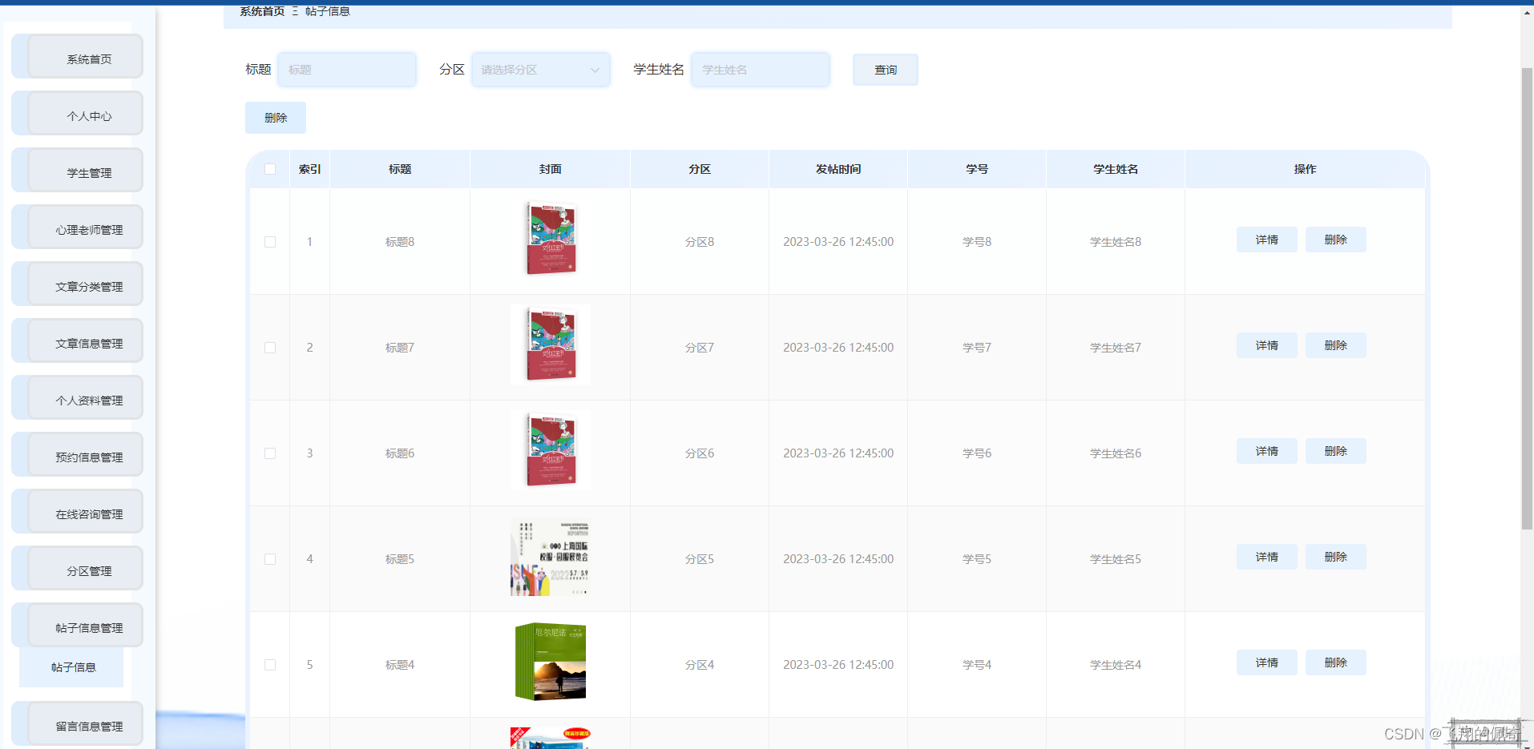1534x749 pixels.
Task: Toggle the select-all checkbox in table header
Action: [270, 168]
